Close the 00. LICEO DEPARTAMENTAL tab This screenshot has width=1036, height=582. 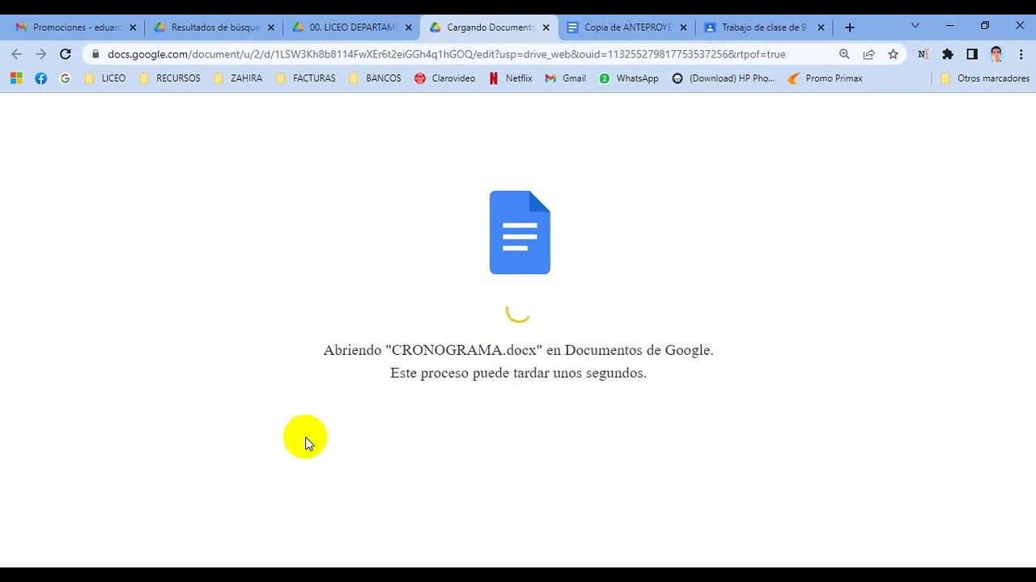click(409, 27)
